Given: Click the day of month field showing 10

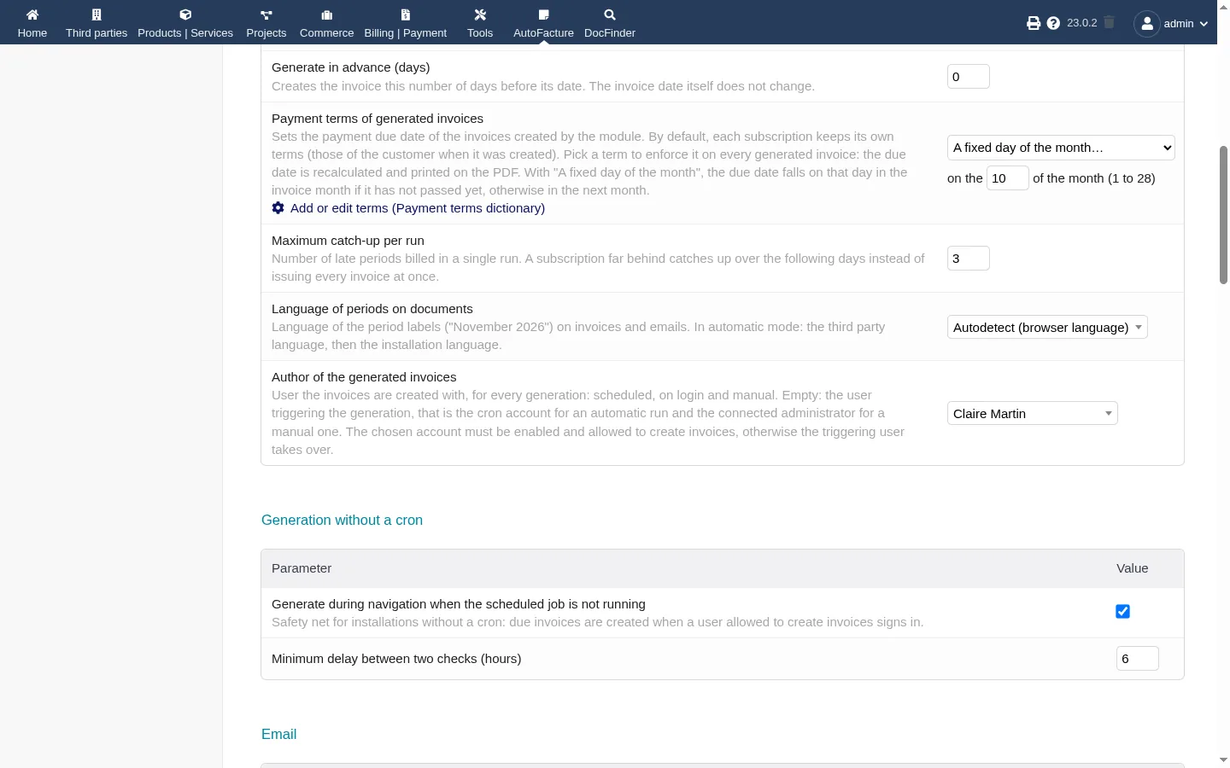Looking at the screenshot, I should tap(1008, 178).
